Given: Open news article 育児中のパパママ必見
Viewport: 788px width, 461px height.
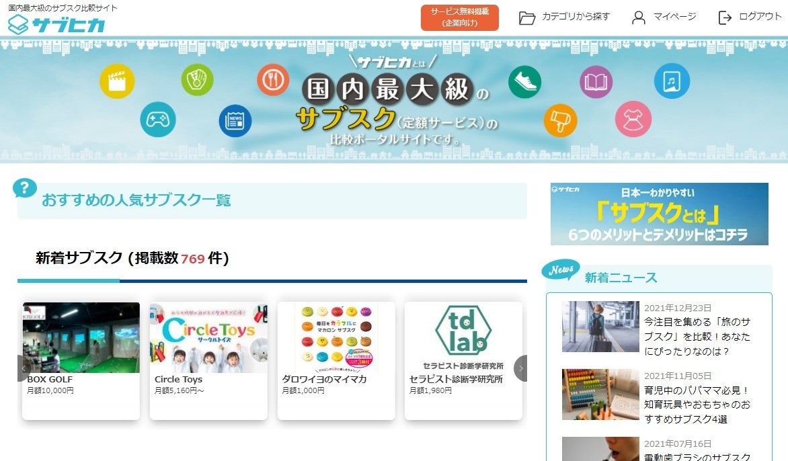Looking at the screenshot, I should (x=697, y=405).
